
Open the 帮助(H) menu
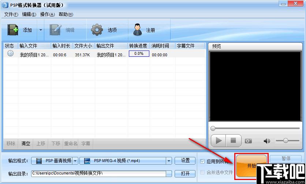pyautogui.click(x=66, y=14)
